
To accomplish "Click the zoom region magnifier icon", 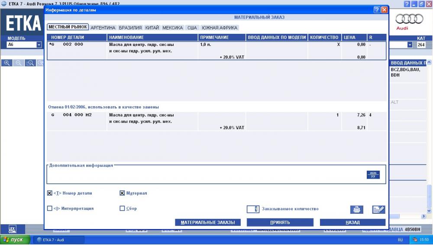I will click(30, 63).
